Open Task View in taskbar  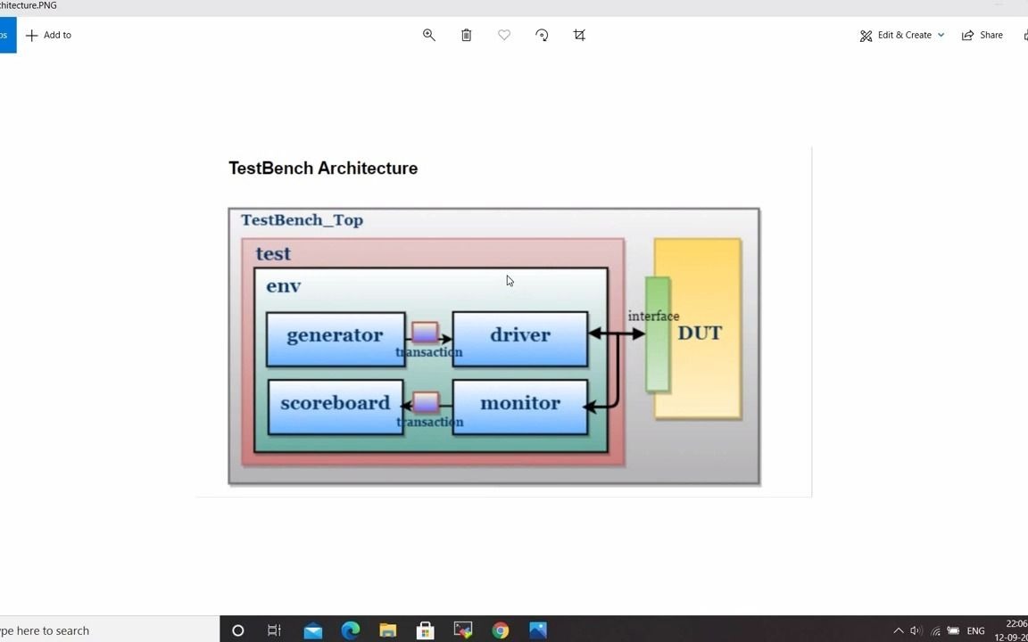274,630
